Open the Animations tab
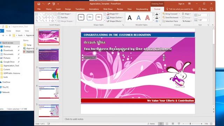The height and width of the screenshot is (126, 224). click(x=94, y=9)
